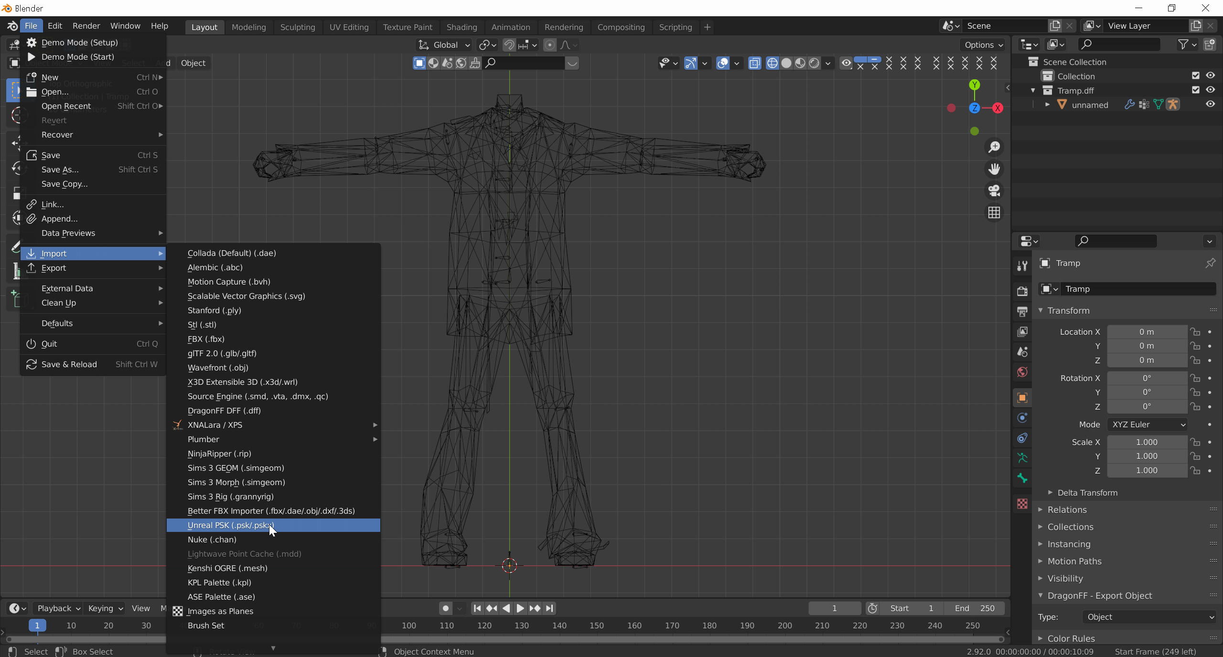Image resolution: width=1223 pixels, height=657 pixels.
Task: Open the Material properties checker icon
Action: (1022, 504)
